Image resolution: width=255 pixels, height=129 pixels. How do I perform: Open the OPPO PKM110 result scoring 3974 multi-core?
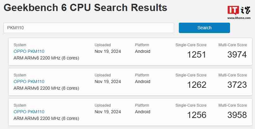pos(29,51)
